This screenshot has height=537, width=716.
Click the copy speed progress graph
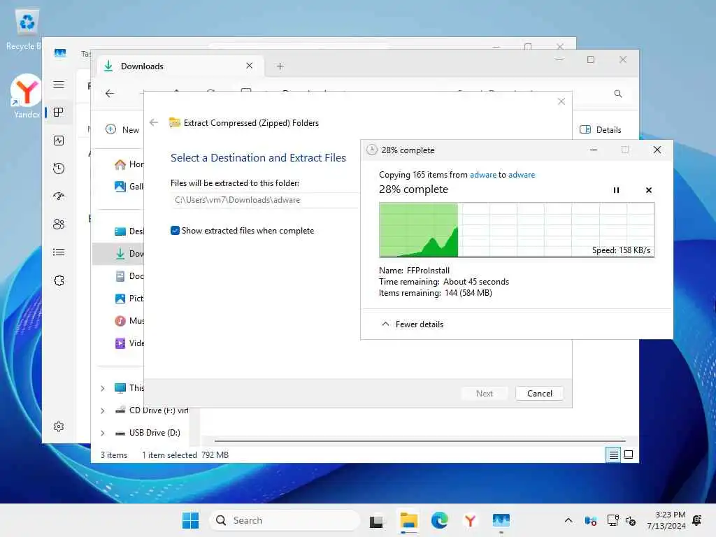click(x=517, y=230)
